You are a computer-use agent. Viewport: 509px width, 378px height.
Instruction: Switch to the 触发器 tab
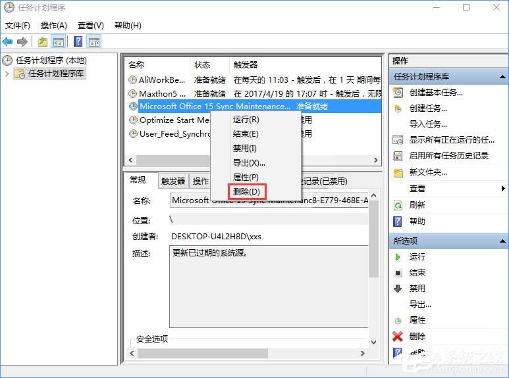click(x=173, y=181)
